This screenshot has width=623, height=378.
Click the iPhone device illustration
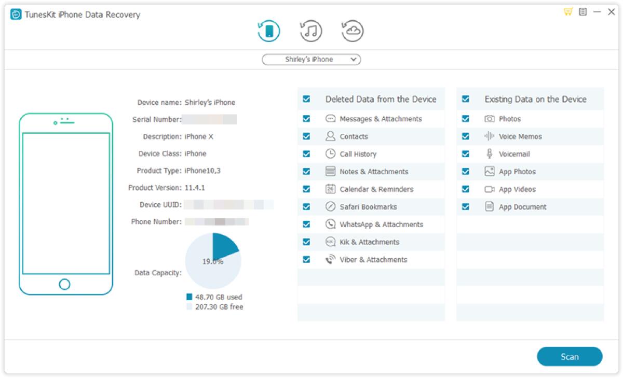click(66, 204)
